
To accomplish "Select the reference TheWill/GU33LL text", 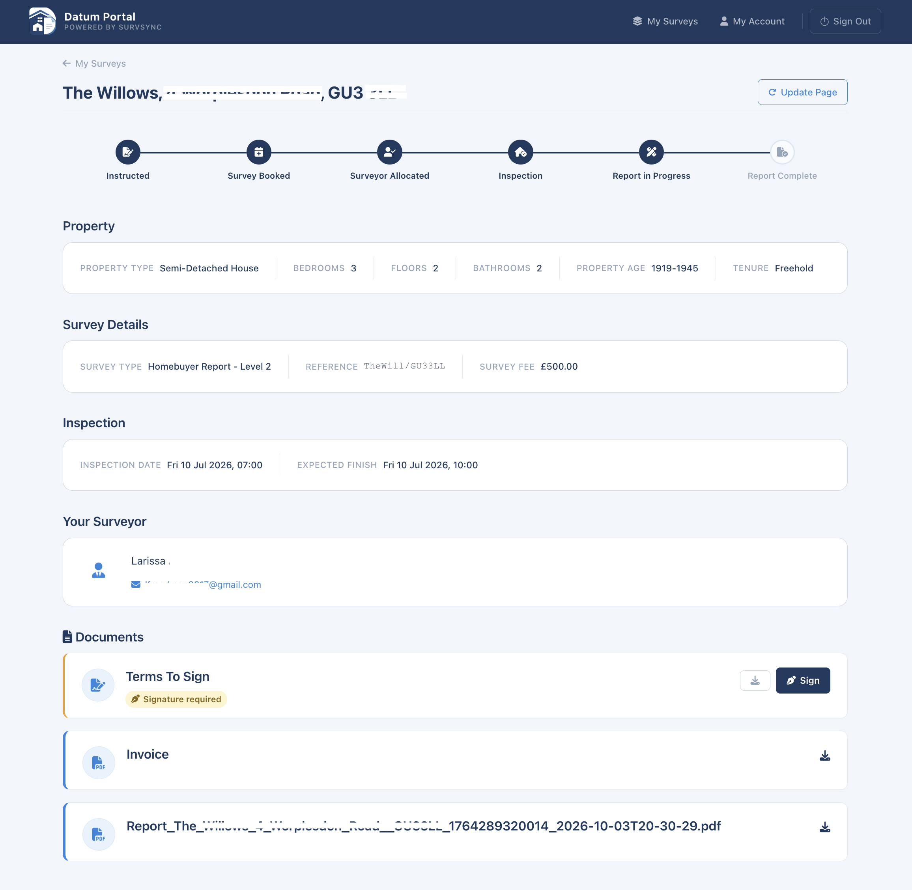I will (404, 366).
